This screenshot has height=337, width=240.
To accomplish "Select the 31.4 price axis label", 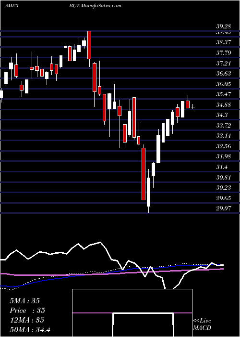I will (222, 167).
